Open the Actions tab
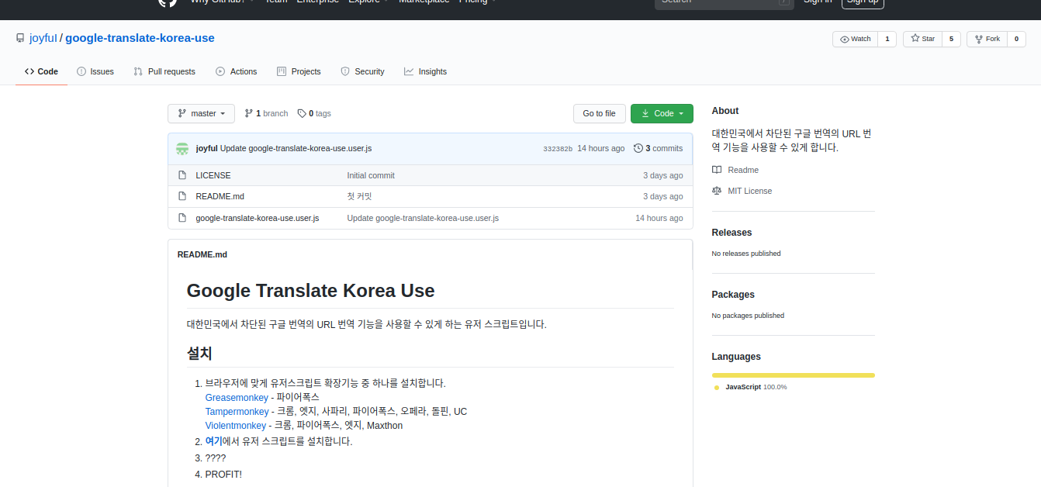 click(x=236, y=71)
